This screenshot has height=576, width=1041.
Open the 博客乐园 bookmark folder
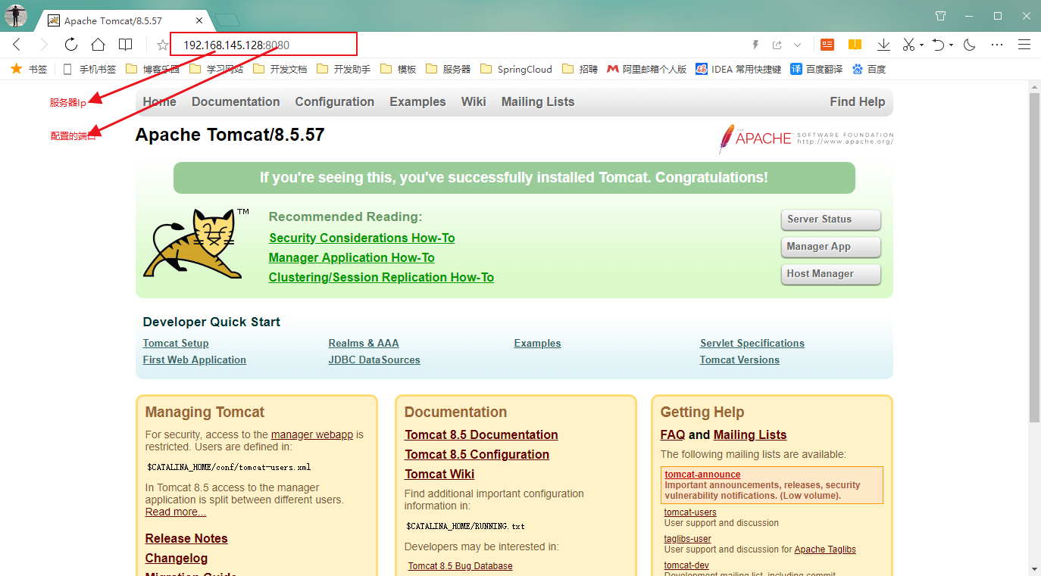tap(152, 69)
